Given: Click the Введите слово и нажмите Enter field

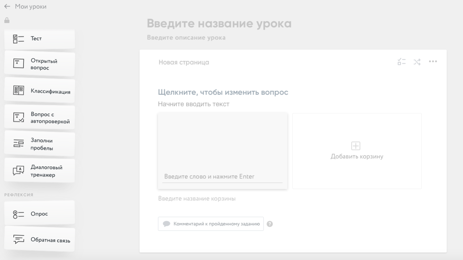Looking at the screenshot, I should 222,176.
